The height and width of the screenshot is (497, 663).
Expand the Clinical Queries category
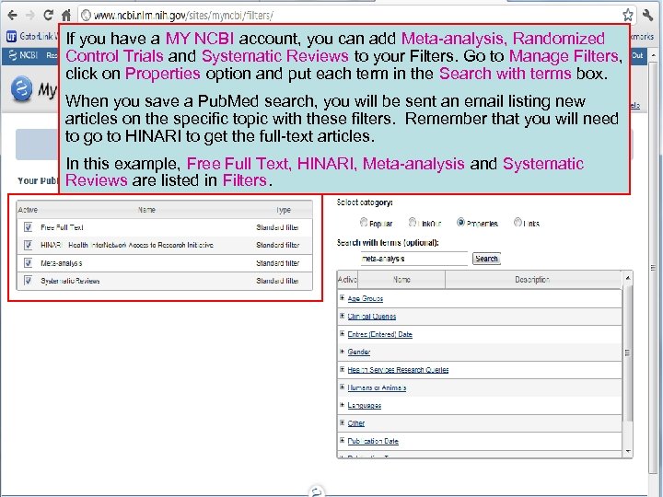click(x=342, y=316)
